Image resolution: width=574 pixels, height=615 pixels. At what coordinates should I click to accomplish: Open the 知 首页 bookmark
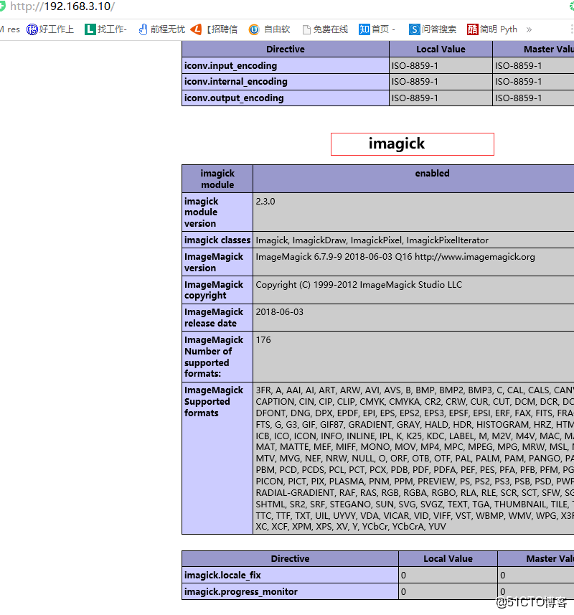pyautogui.click(x=377, y=29)
